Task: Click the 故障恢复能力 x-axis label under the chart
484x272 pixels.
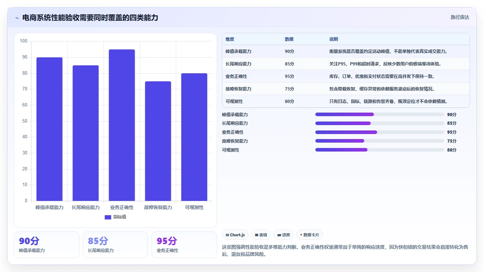Action: (x=158, y=207)
